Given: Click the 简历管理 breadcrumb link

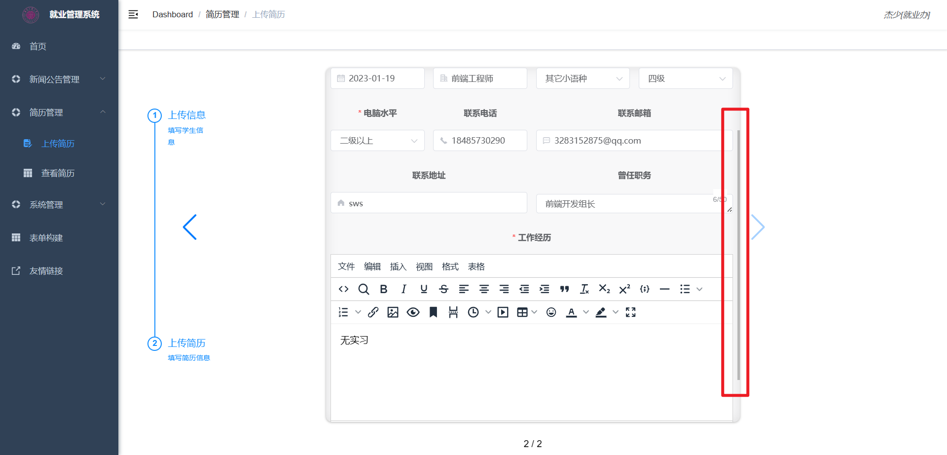Looking at the screenshot, I should point(222,14).
